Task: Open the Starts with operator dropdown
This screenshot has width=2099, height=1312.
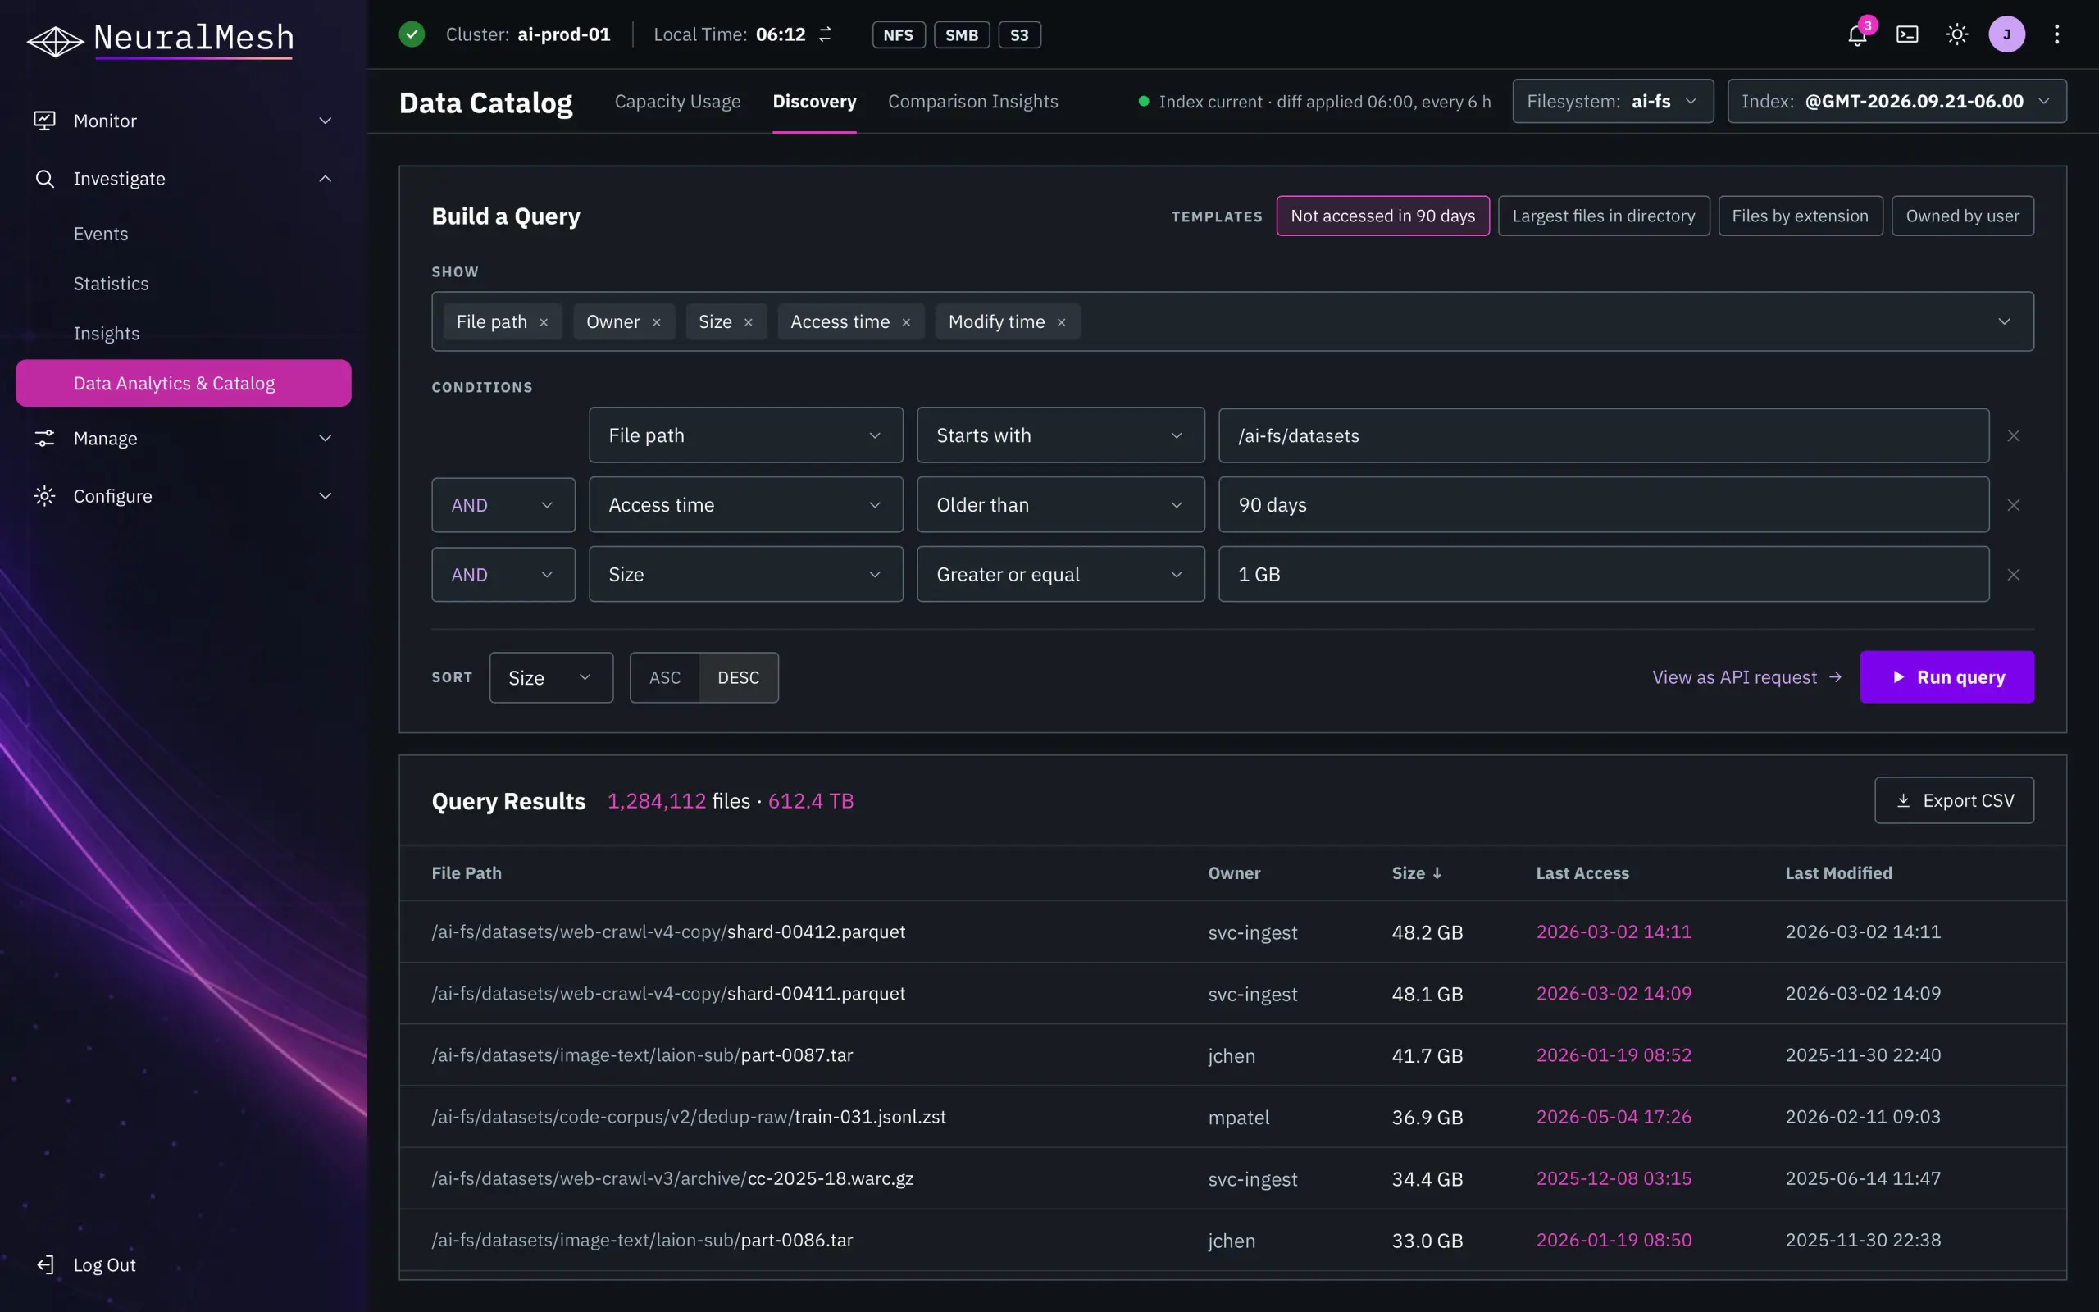Action: click(1060, 435)
